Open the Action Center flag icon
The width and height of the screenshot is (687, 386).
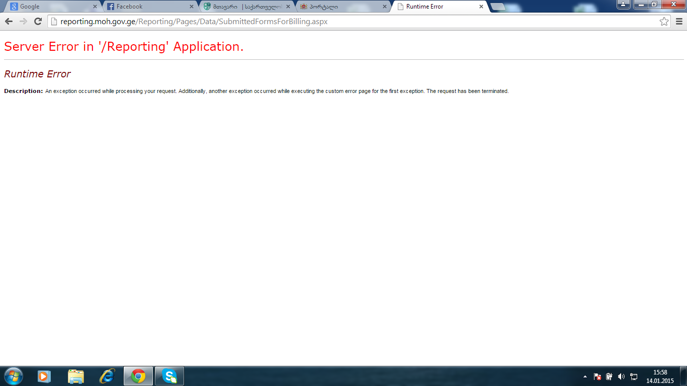pyautogui.click(x=597, y=376)
